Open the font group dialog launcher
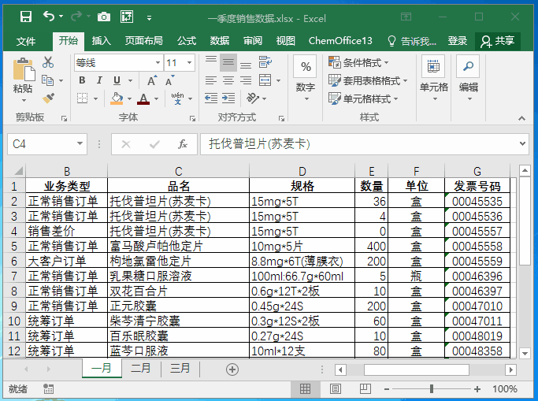Viewport: 538px width, 401px height. point(192,118)
